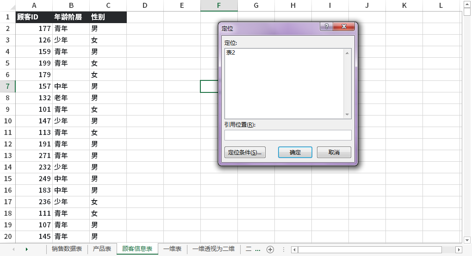Select column D header

(145, 6)
